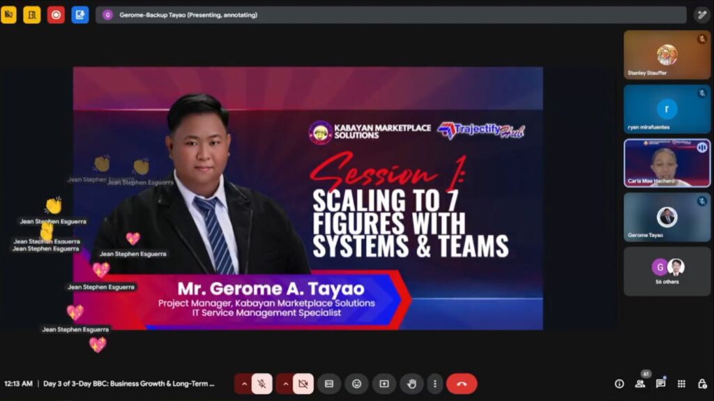Click the first yellow extension icon
This screenshot has height=401, width=714.
(x=8, y=15)
